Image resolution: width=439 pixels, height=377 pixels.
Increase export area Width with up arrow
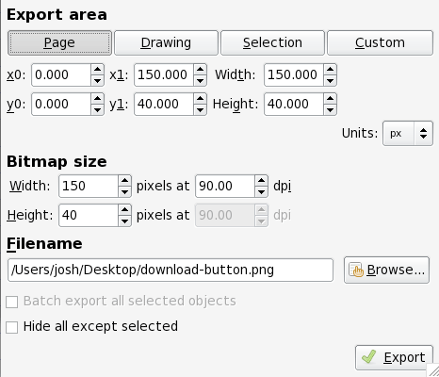click(330, 70)
